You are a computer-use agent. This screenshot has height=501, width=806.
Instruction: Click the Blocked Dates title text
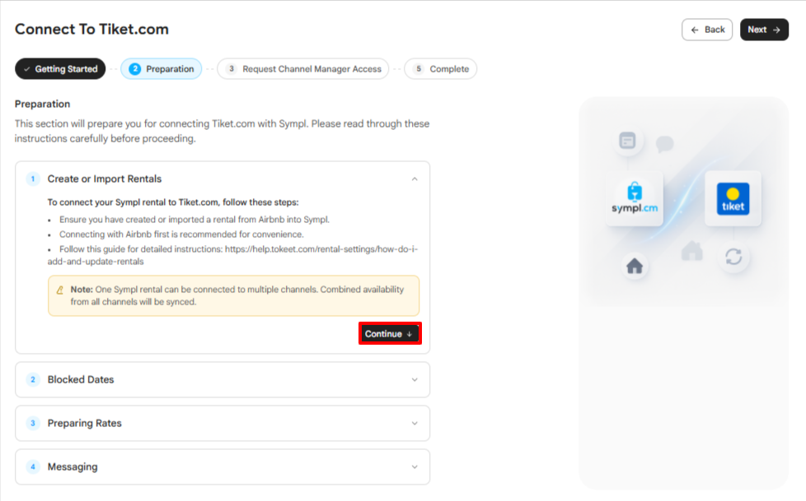click(x=81, y=380)
